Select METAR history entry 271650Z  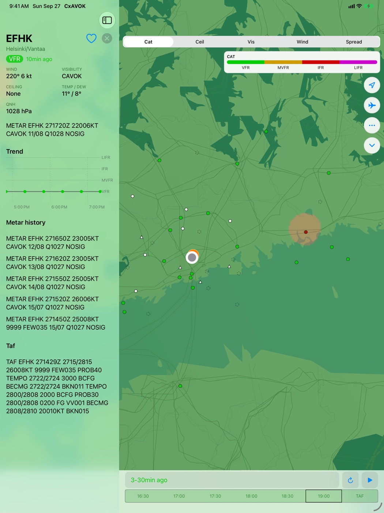[x=52, y=243]
